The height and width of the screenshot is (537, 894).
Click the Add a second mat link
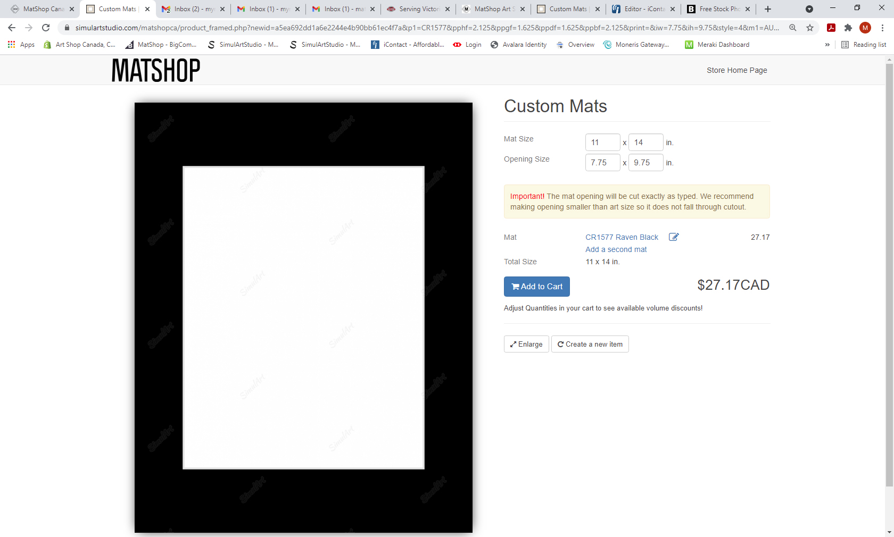(x=616, y=249)
